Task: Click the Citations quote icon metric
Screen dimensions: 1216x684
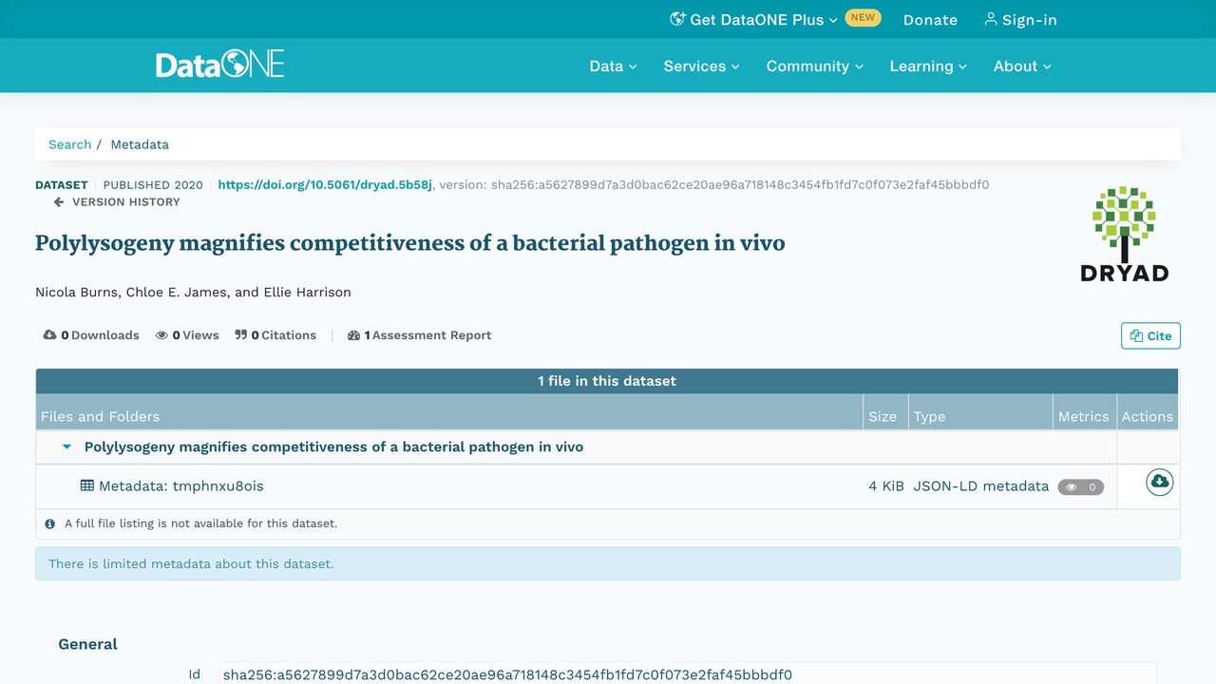Action: [241, 335]
